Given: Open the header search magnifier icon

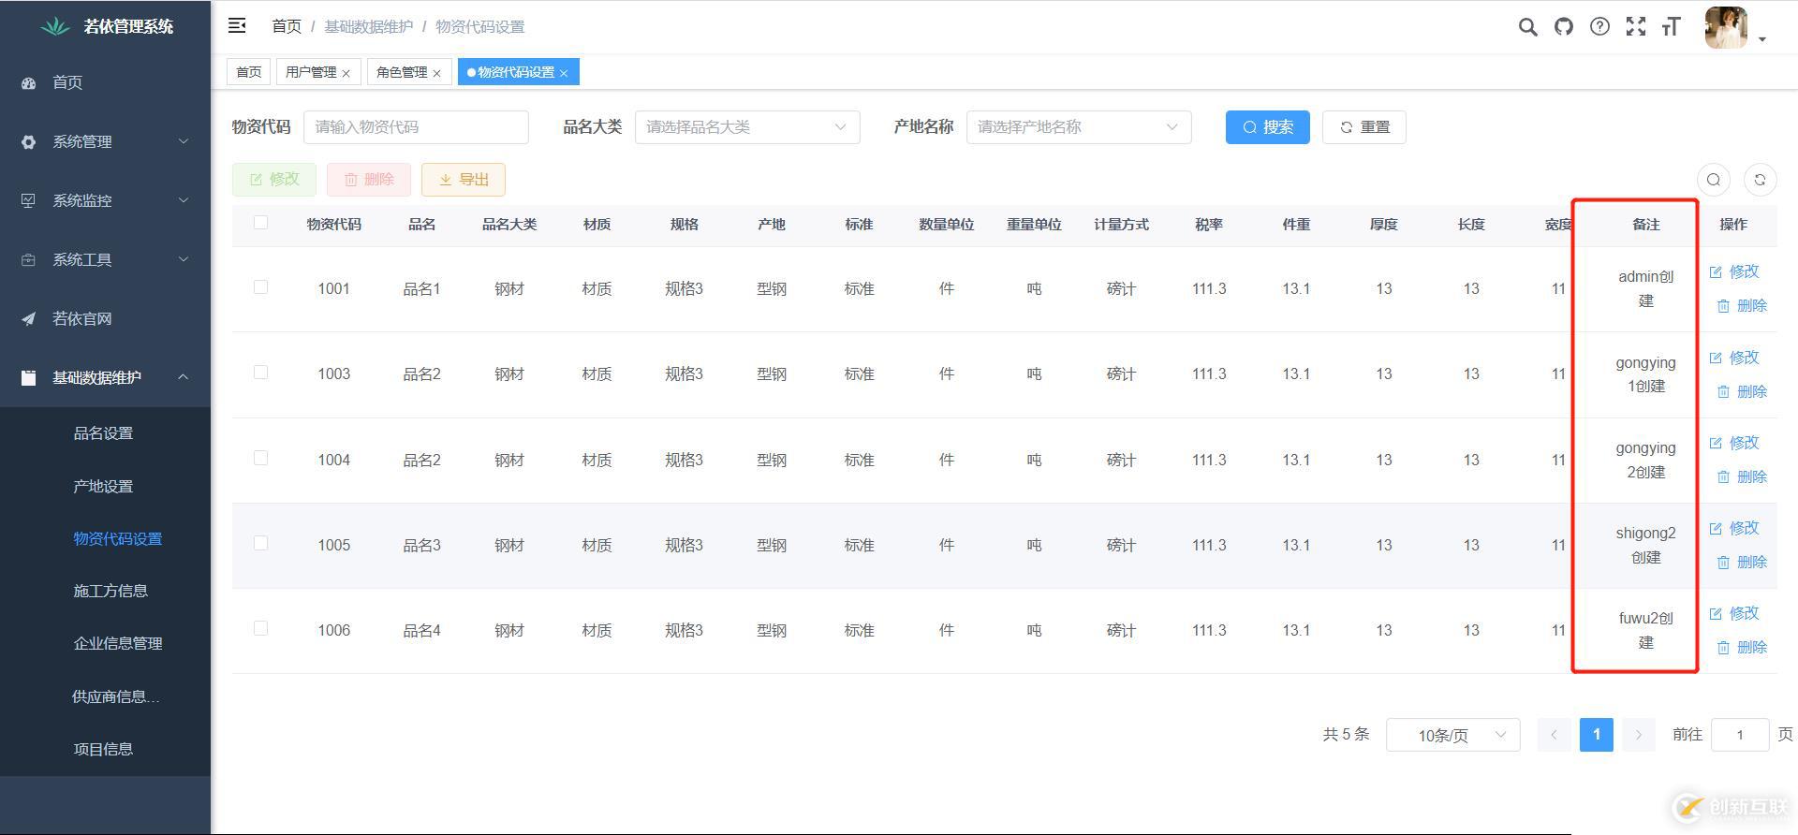Looking at the screenshot, I should [x=1527, y=27].
